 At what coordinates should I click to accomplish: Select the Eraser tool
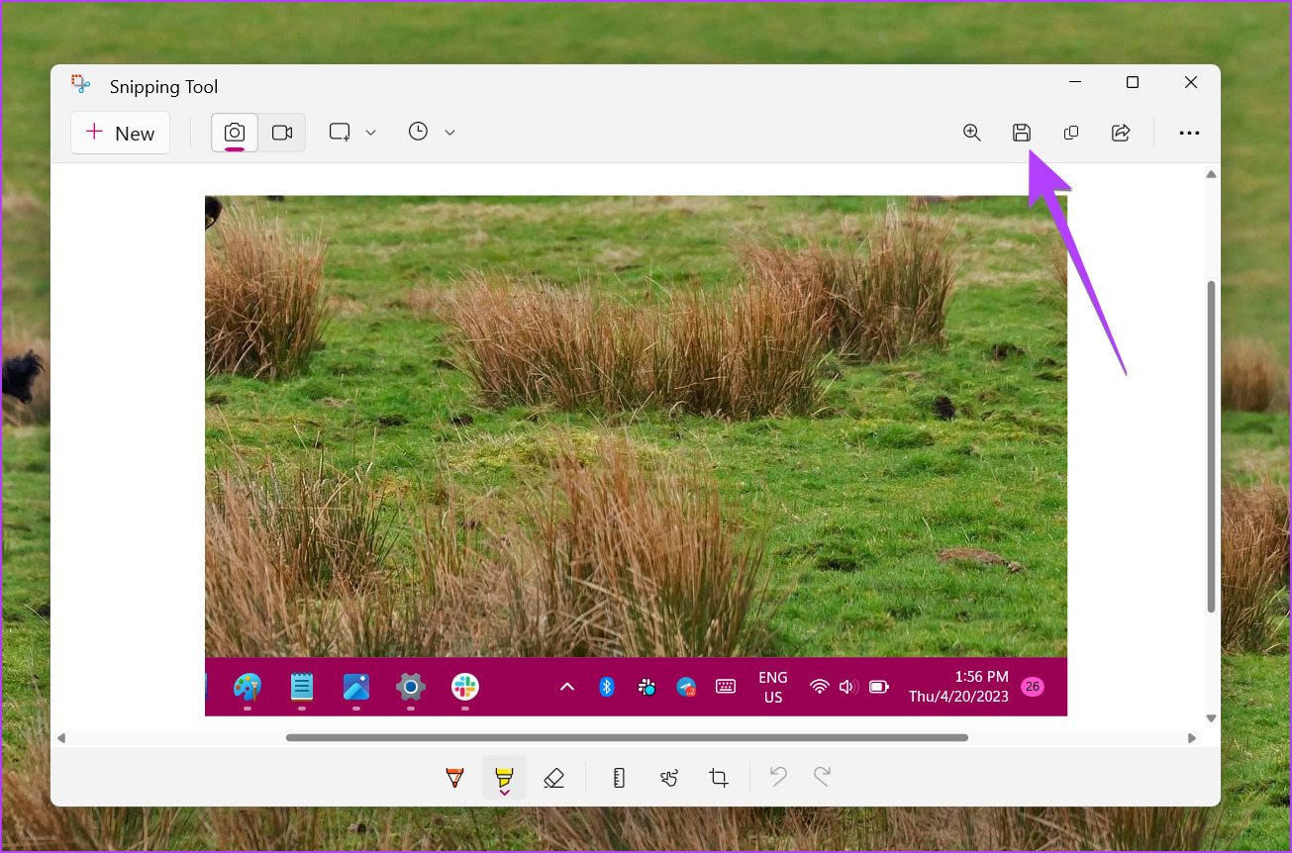tap(553, 778)
